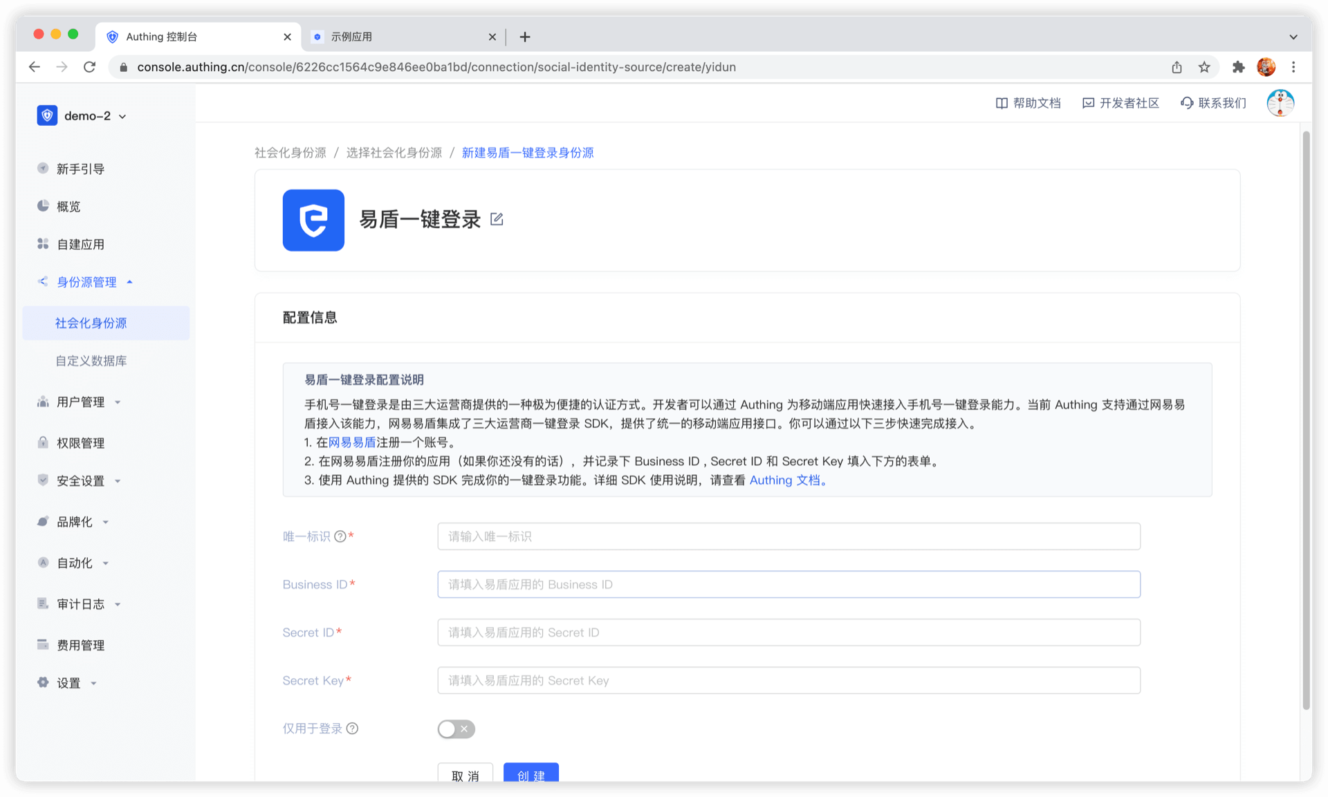Open 帮助文档 from the top bar
1328x797 pixels.
1028,103
